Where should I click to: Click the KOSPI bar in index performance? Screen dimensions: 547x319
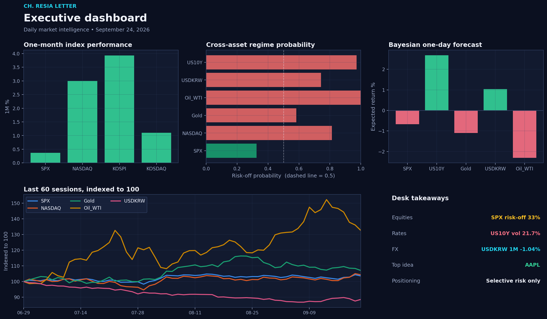[x=119, y=109]
